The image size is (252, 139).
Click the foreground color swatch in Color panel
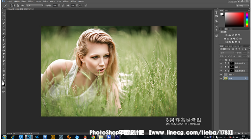(x=222, y=14)
